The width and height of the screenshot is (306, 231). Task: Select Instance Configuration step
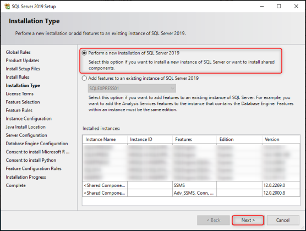pyautogui.click(x=29, y=119)
